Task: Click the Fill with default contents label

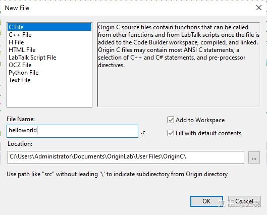Action: (x=208, y=133)
